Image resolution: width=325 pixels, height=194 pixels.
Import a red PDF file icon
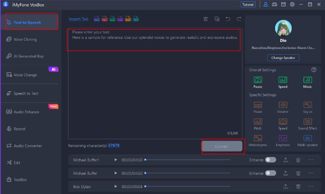pyautogui.click(x=105, y=19)
